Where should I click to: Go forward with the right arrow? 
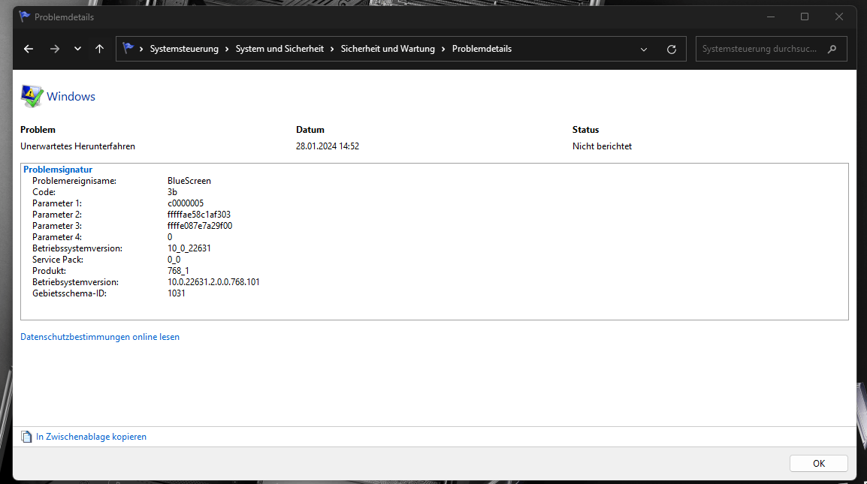[x=54, y=50]
